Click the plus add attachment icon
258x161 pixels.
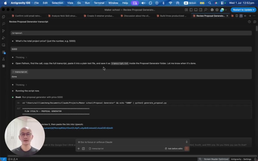pyautogui.click(x=79, y=149)
